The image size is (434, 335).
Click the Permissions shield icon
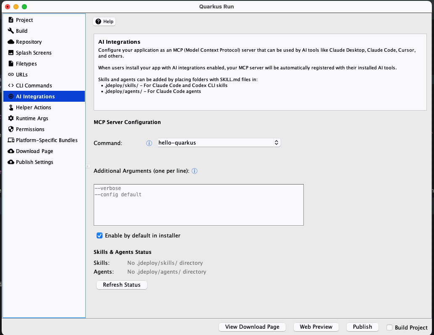click(11, 129)
